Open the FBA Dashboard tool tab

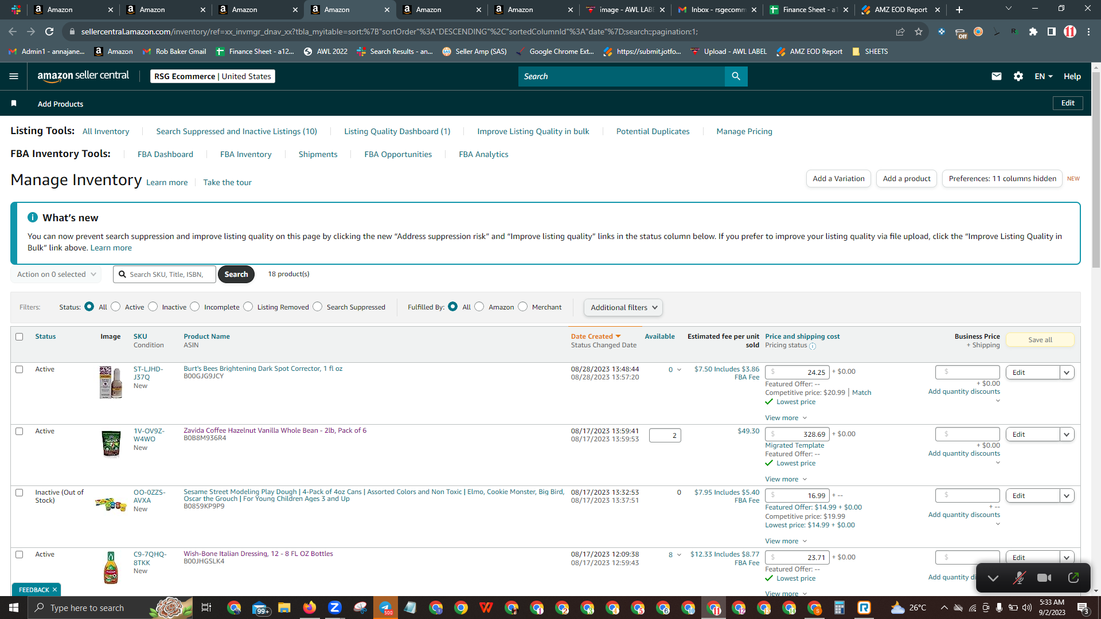pyautogui.click(x=165, y=154)
